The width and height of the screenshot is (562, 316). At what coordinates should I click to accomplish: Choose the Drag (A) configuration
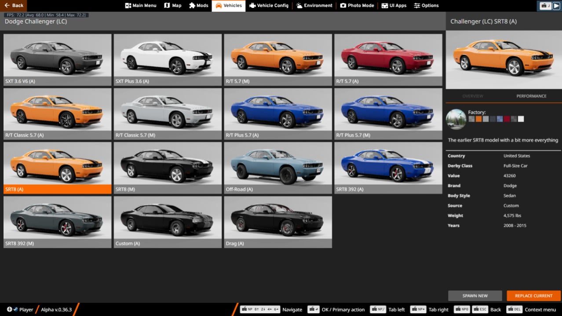[278, 222]
